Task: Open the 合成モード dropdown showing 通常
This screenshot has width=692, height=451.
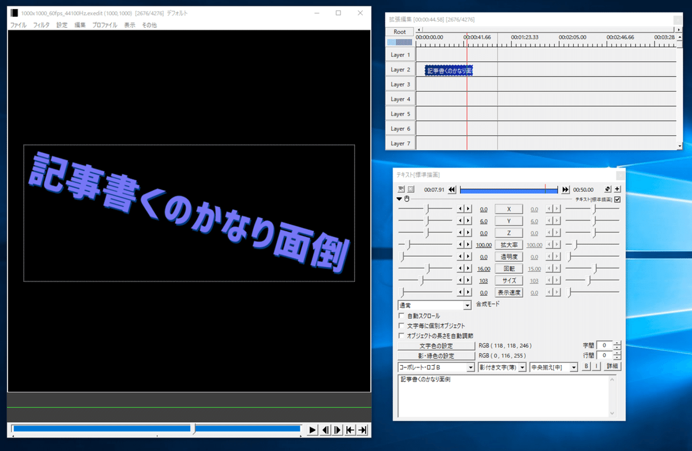Action: (x=435, y=305)
